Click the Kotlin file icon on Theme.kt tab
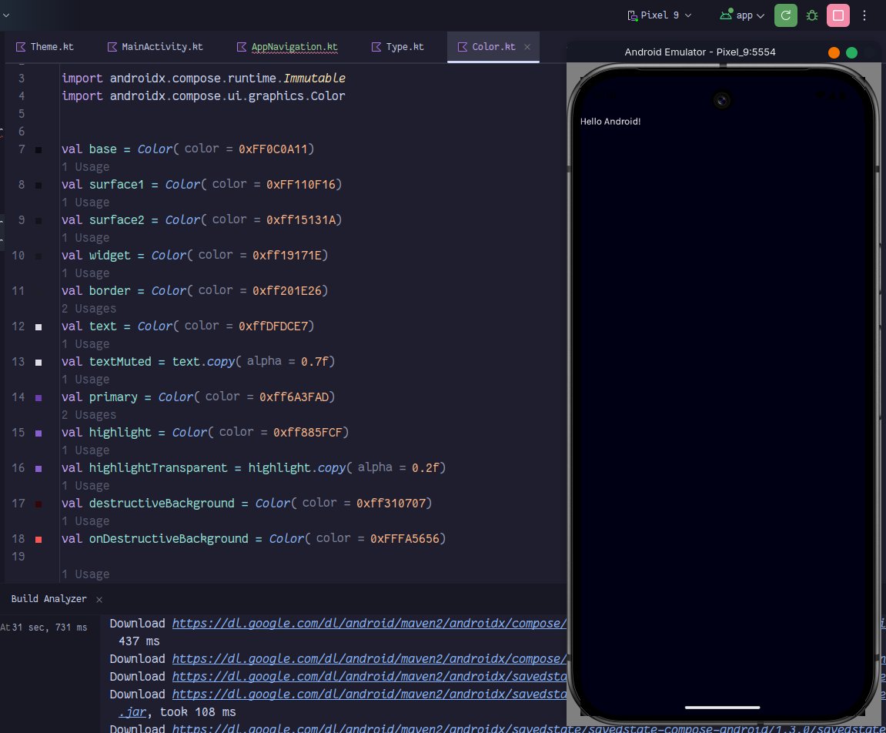886x733 pixels. [21, 47]
